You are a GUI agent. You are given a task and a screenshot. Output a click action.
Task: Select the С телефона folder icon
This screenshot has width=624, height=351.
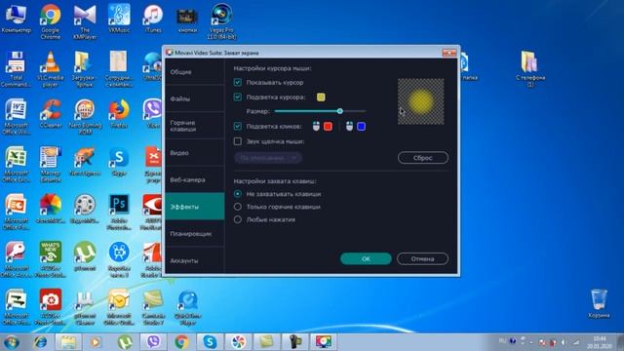[x=530, y=69]
